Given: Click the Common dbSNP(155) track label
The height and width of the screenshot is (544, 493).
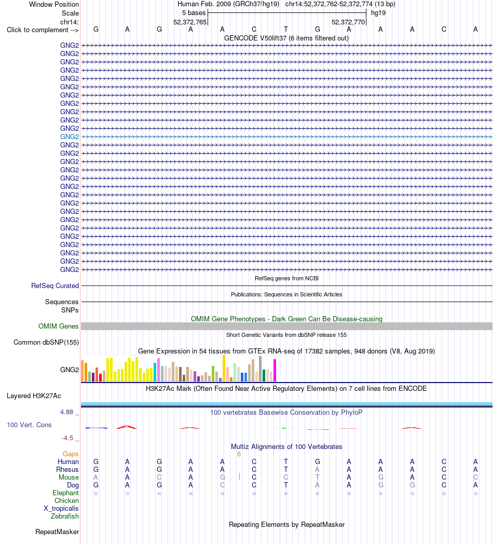Looking at the screenshot, I should pyautogui.click(x=46, y=343).
